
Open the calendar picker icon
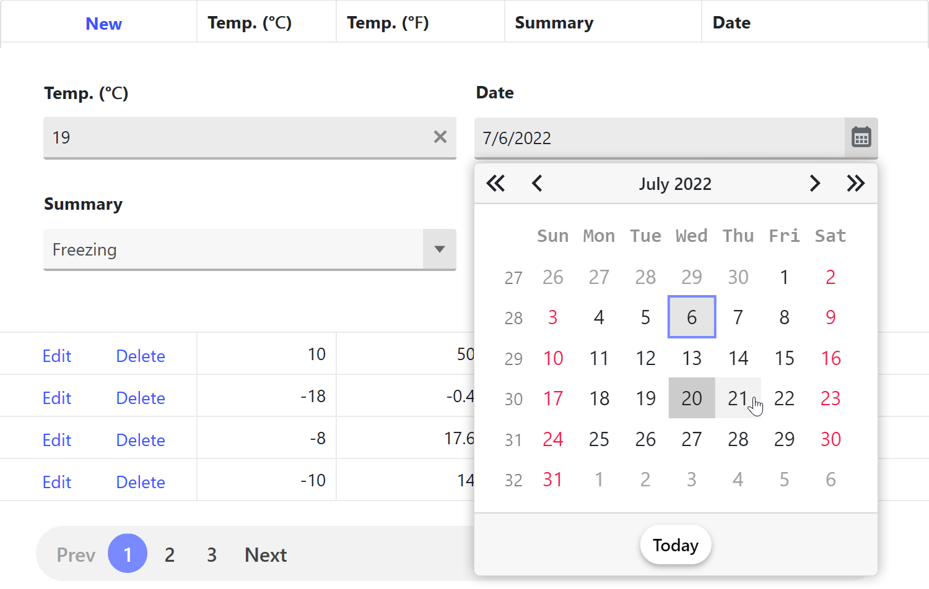click(x=861, y=137)
